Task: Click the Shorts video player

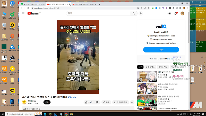Action: pos(78,57)
